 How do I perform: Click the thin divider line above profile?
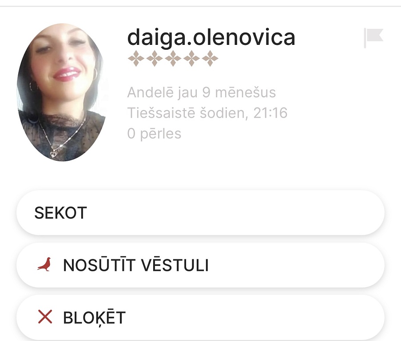click(x=201, y=6)
